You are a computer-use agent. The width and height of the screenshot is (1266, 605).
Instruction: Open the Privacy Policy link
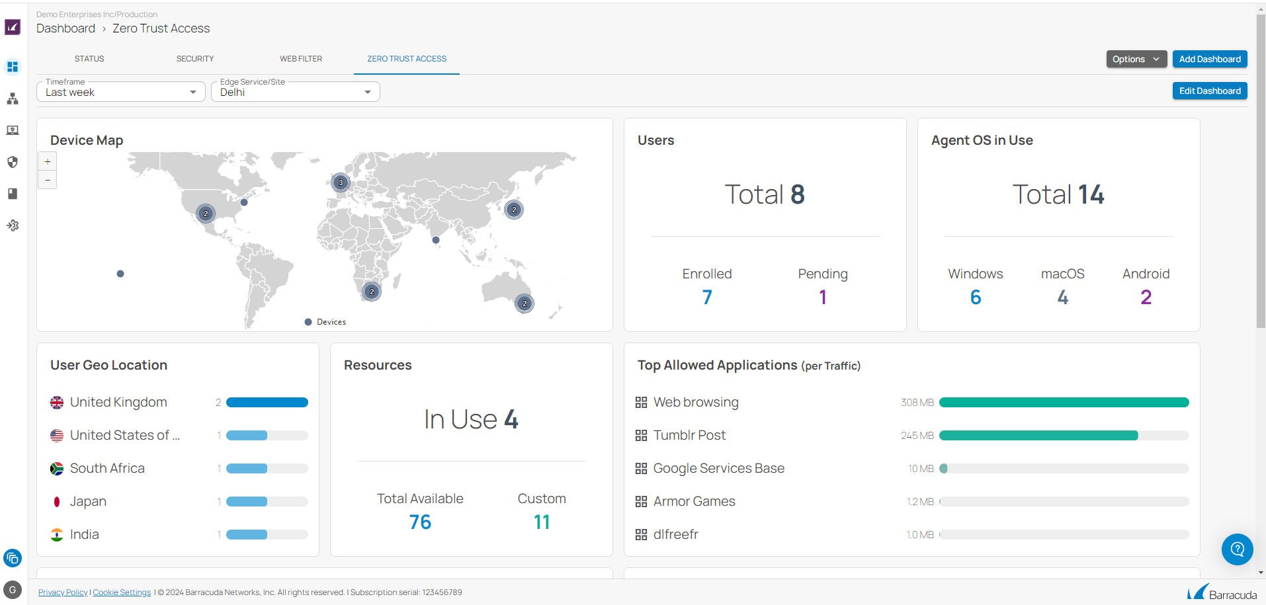click(63, 592)
